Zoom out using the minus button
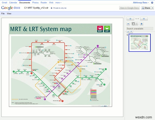The width and height of the screenshot is (155, 120). click(128, 24)
